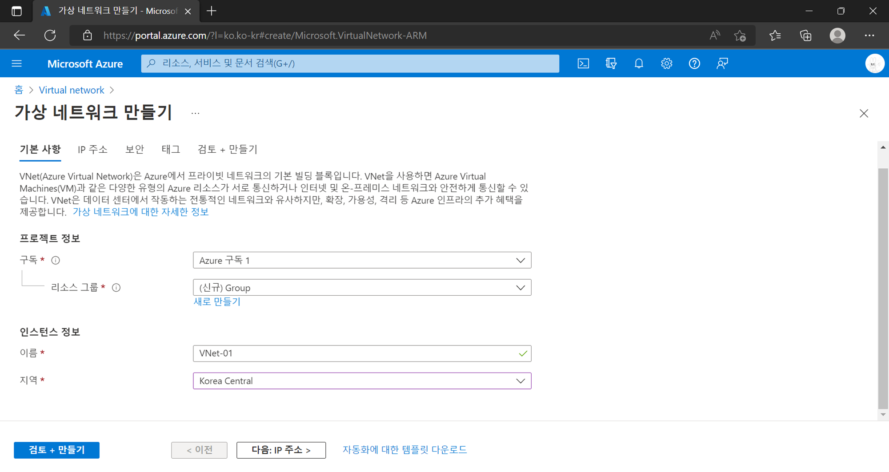Reload the page with the refresh icon

pos(50,36)
